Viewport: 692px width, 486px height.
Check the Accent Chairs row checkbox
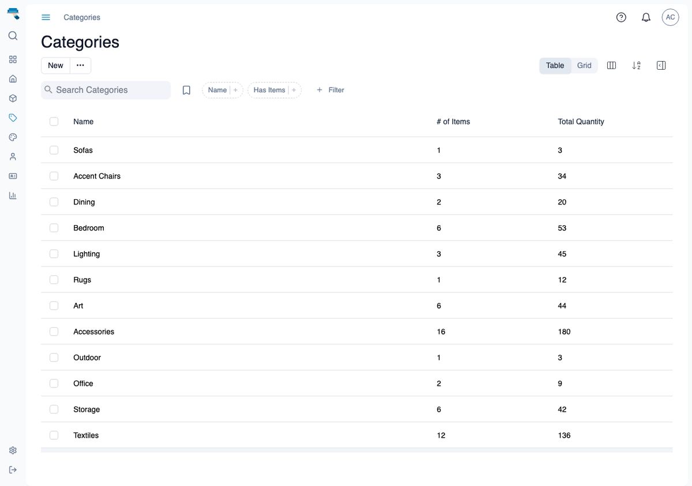click(x=54, y=176)
